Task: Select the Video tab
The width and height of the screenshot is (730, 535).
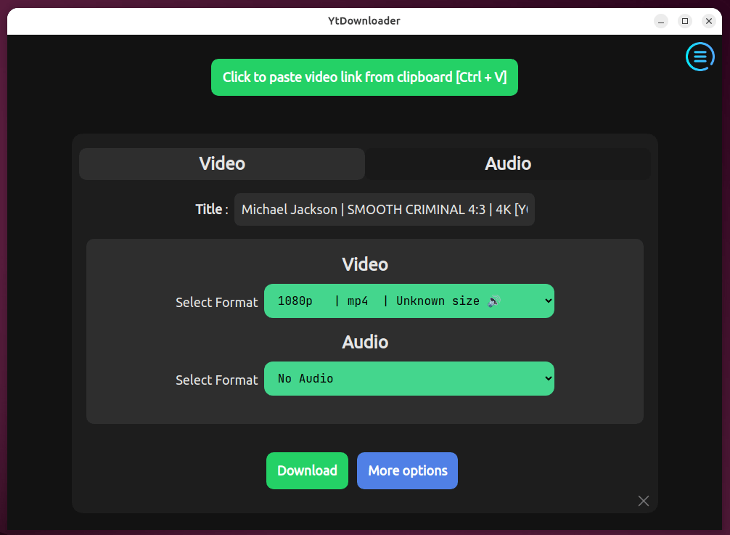Action: (x=221, y=163)
